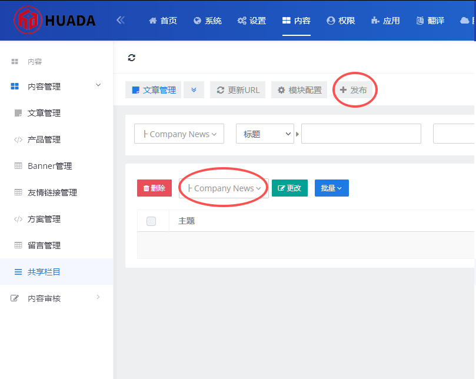Collapse sidebar with double-arrow icon
Screen dimensions: 476x379
[x=121, y=21]
